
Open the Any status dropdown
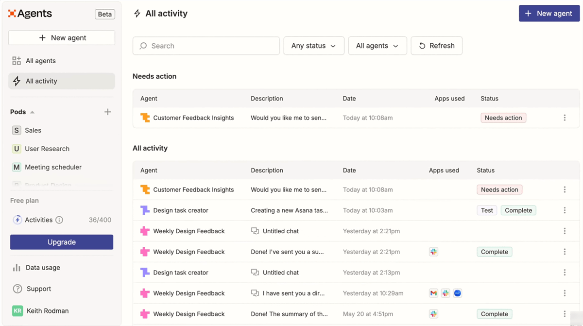(314, 46)
